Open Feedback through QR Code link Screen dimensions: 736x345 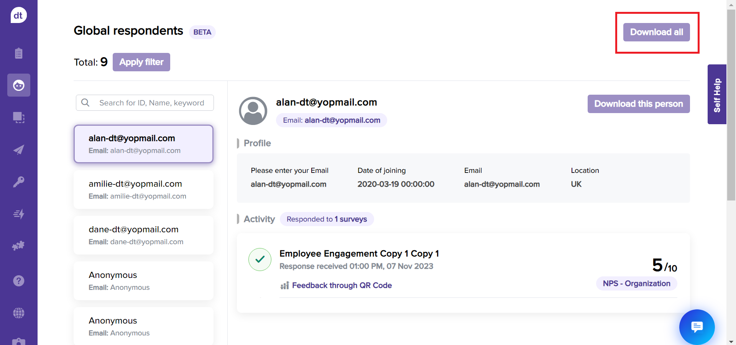342,286
